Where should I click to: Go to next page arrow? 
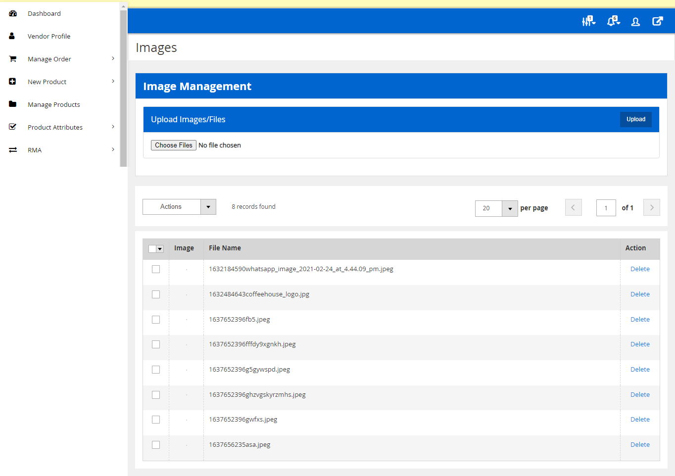point(652,207)
